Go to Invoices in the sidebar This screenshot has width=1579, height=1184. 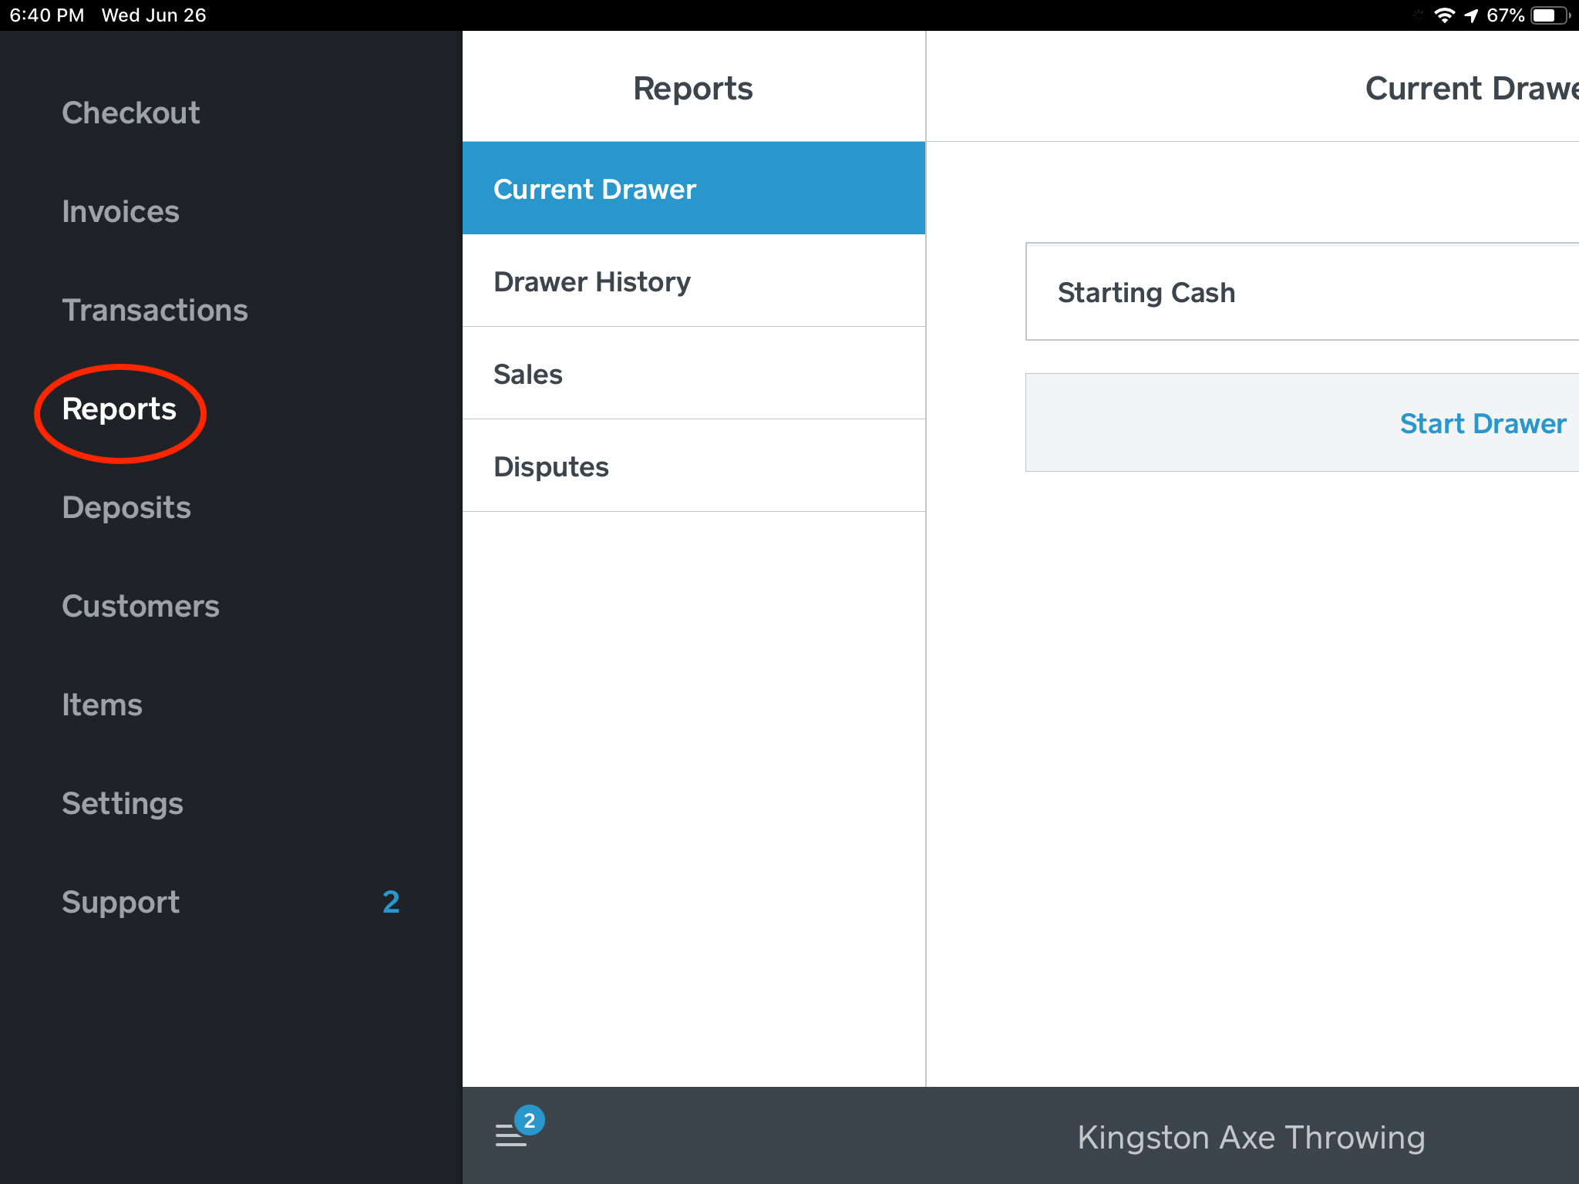(121, 212)
